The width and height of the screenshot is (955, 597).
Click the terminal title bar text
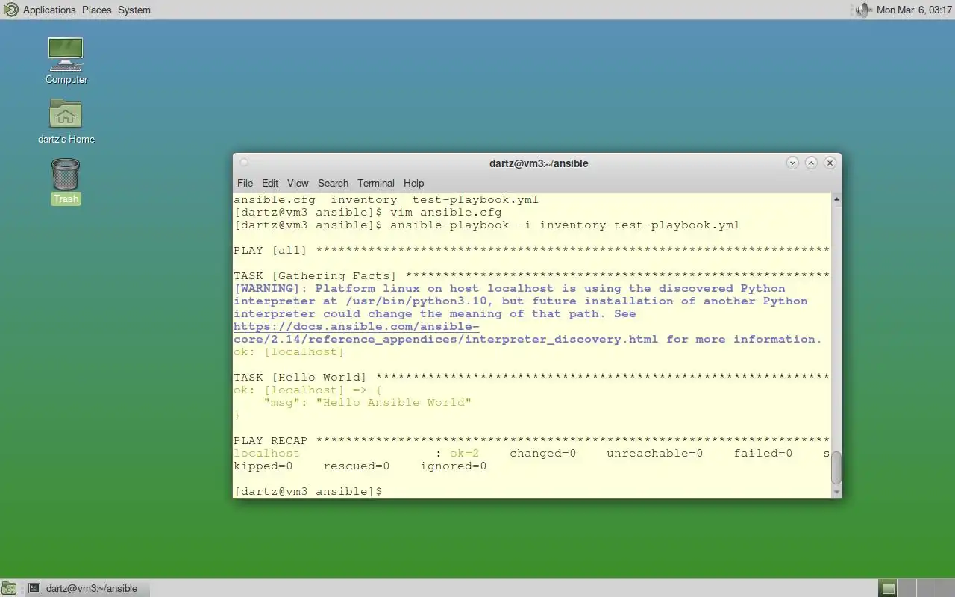pos(539,163)
